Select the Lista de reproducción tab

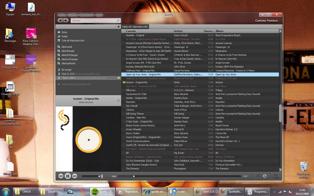[x=135, y=26]
